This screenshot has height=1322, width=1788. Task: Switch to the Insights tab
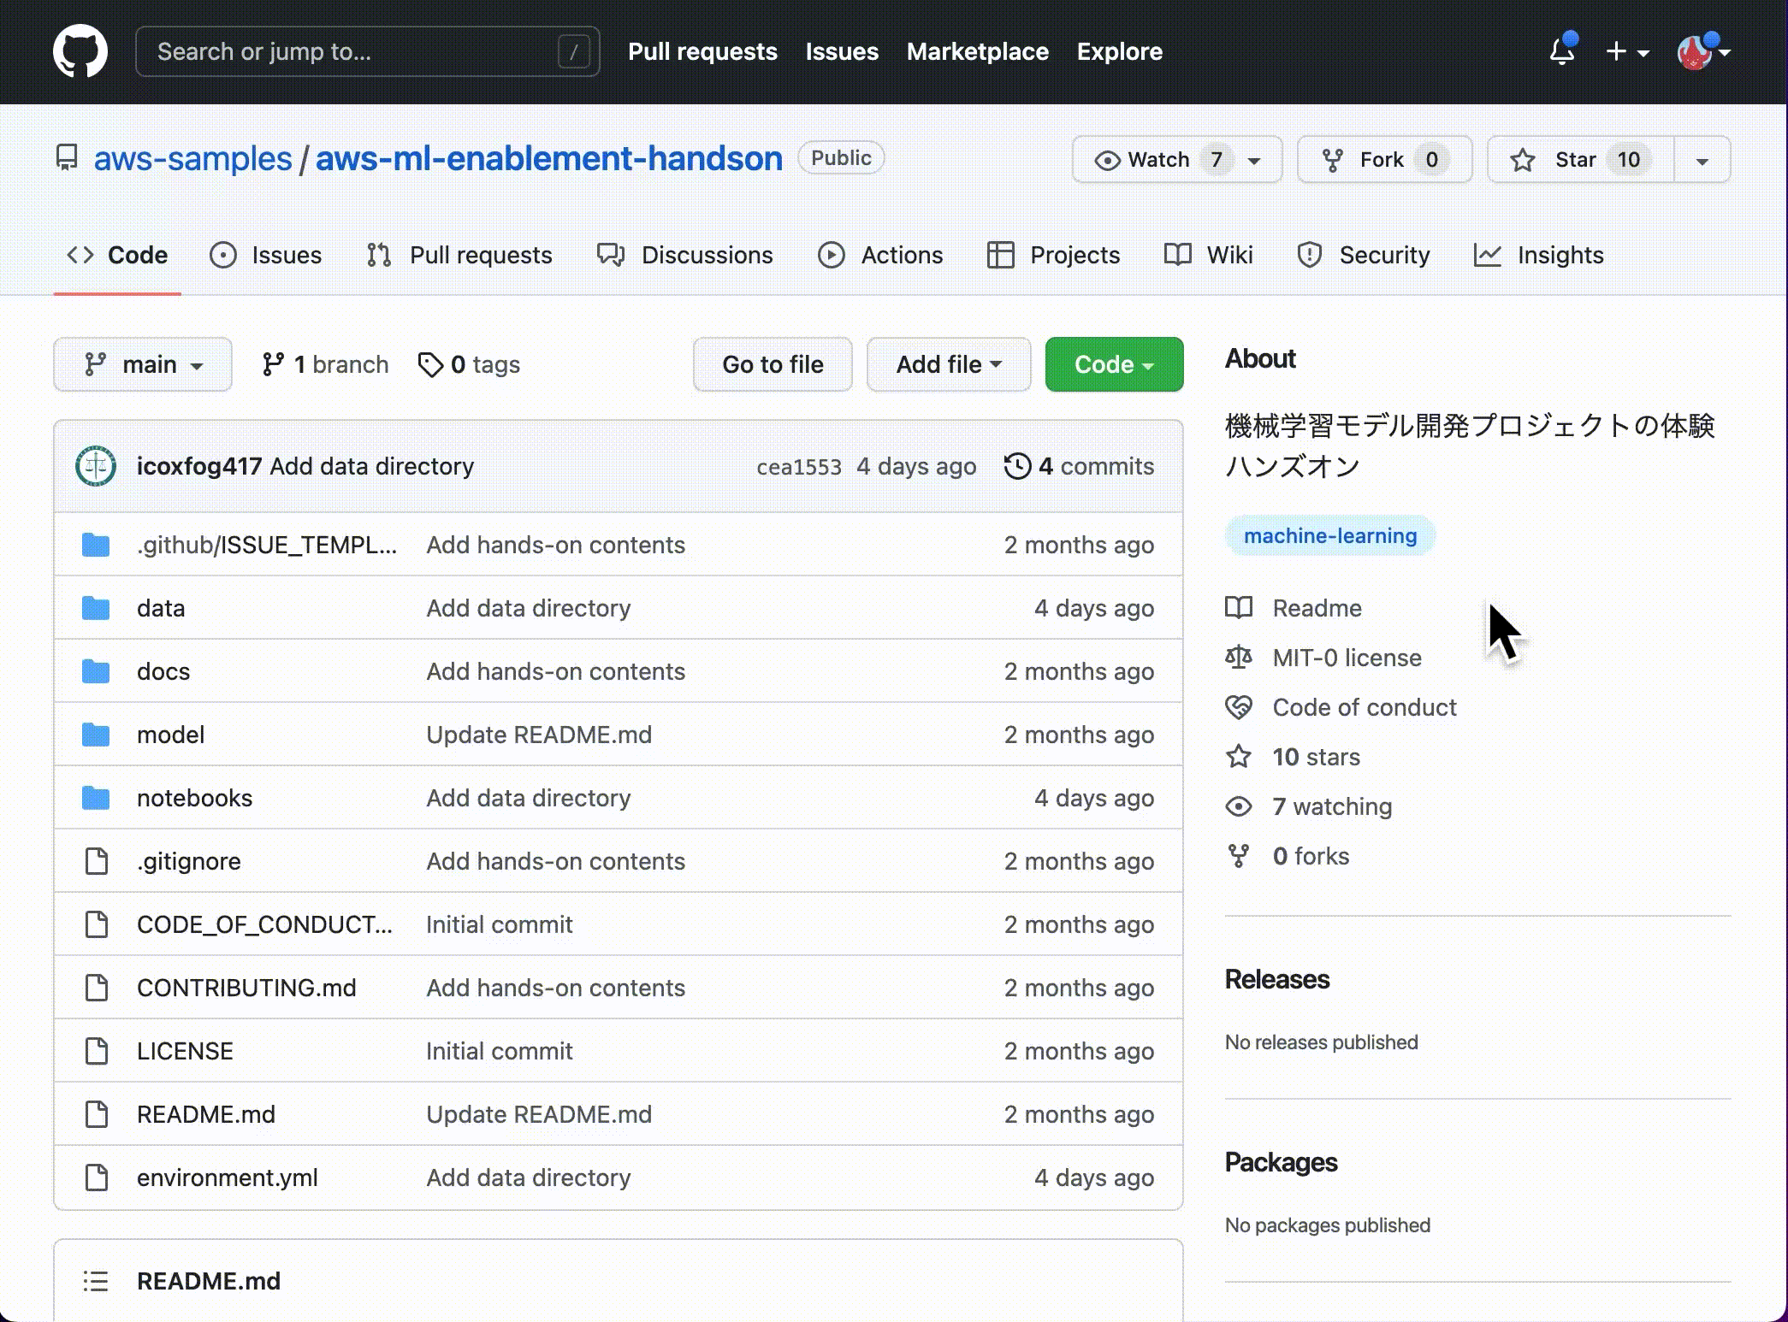pos(1539,255)
